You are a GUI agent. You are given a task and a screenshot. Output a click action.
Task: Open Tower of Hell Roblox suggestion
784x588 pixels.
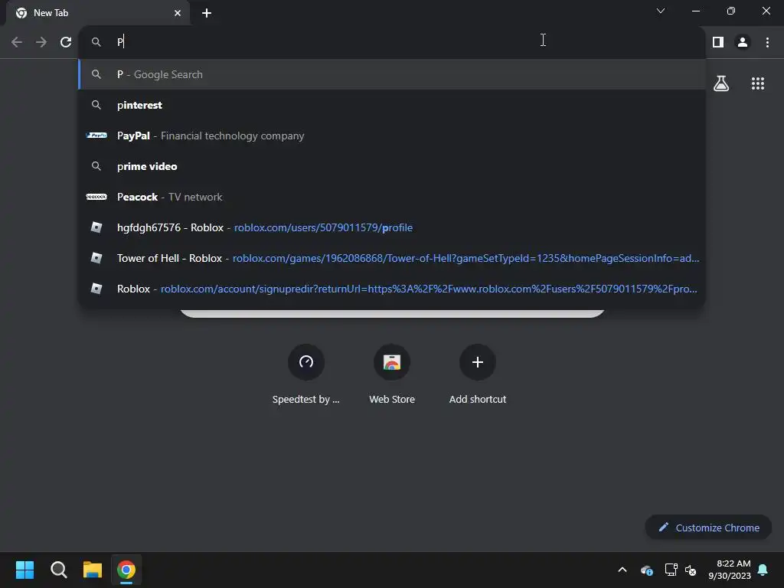pos(392,258)
